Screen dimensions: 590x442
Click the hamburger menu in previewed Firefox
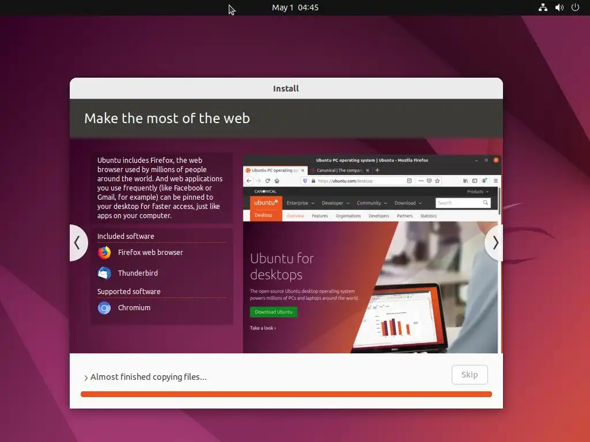496,181
